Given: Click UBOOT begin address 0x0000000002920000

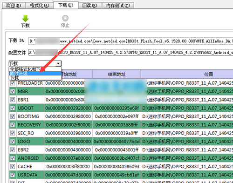Looking at the screenshot, I should (68, 108).
